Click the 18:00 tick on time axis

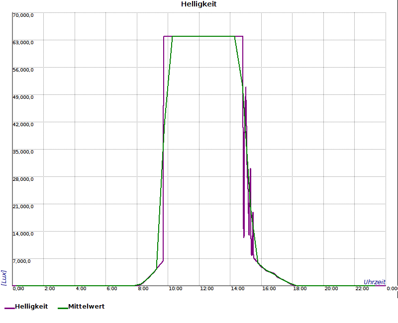click(300, 289)
